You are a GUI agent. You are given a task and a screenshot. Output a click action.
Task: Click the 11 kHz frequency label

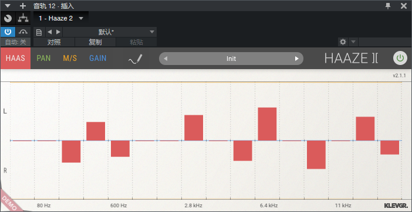click(x=343, y=206)
